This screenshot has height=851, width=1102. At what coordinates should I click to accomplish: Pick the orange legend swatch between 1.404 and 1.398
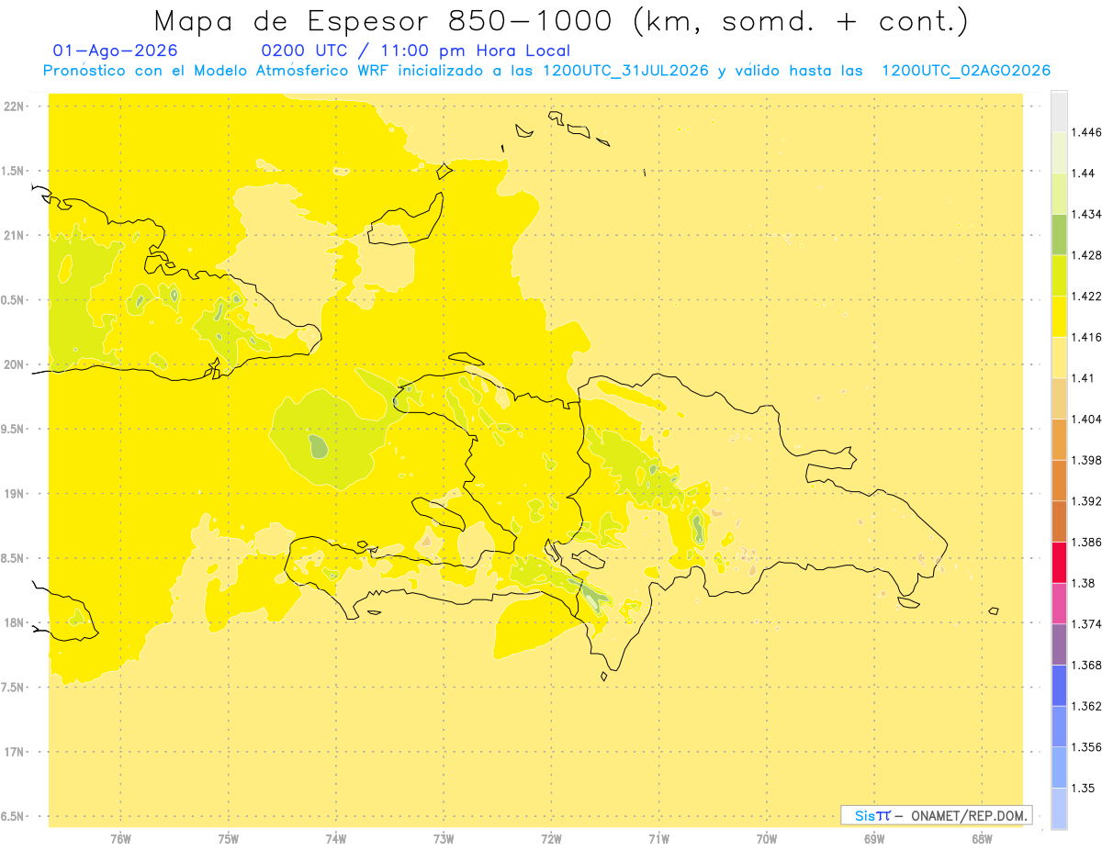1059,439
